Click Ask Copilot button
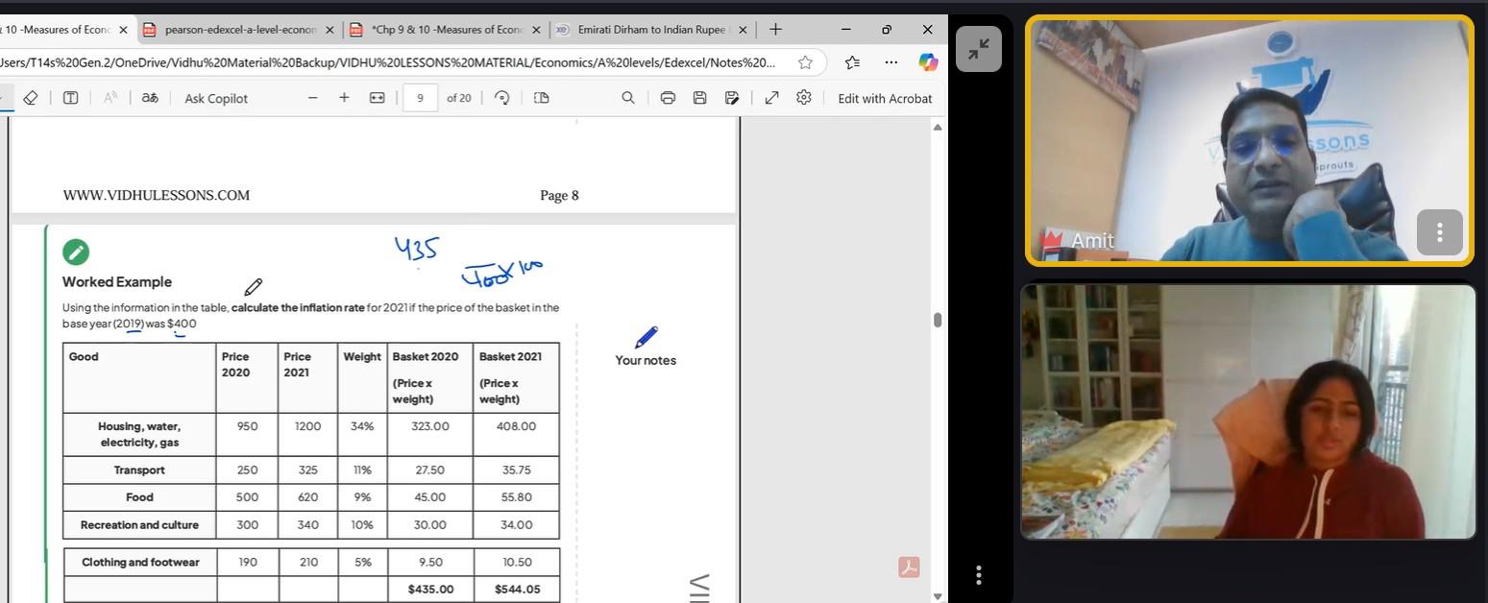 (x=216, y=98)
